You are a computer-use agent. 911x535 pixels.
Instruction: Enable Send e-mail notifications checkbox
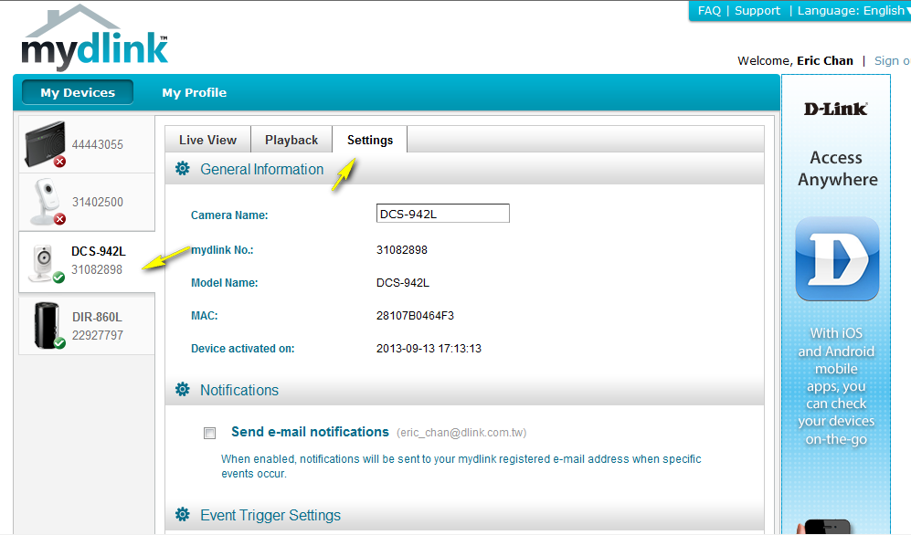[x=210, y=434]
